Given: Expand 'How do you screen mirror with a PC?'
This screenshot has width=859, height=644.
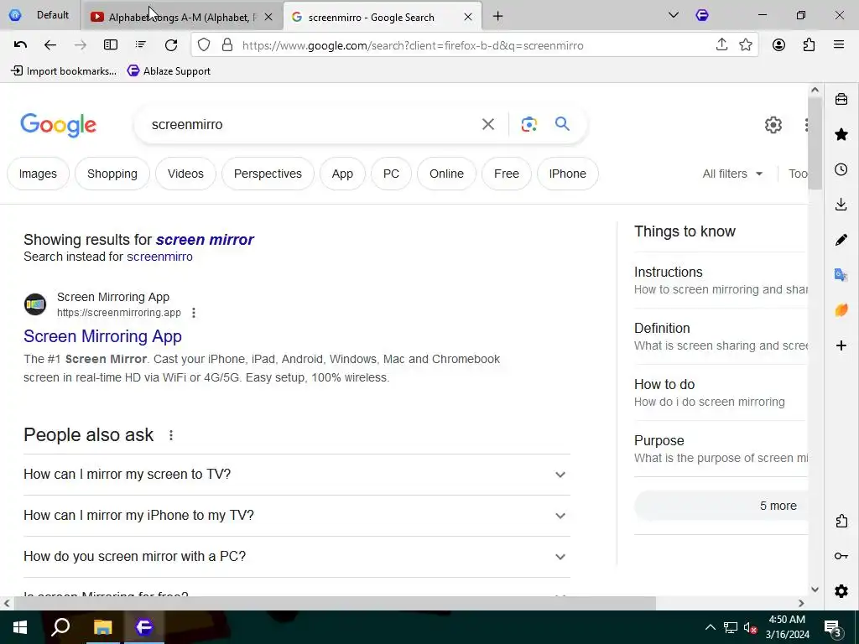Looking at the screenshot, I should click(x=296, y=557).
